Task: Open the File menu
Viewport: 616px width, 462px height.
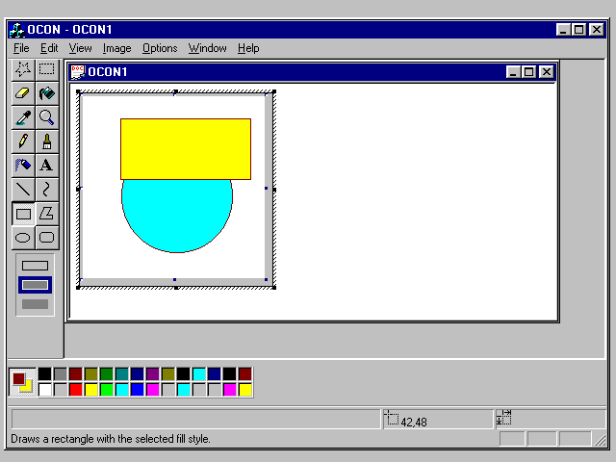Action: pyautogui.click(x=21, y=48)
